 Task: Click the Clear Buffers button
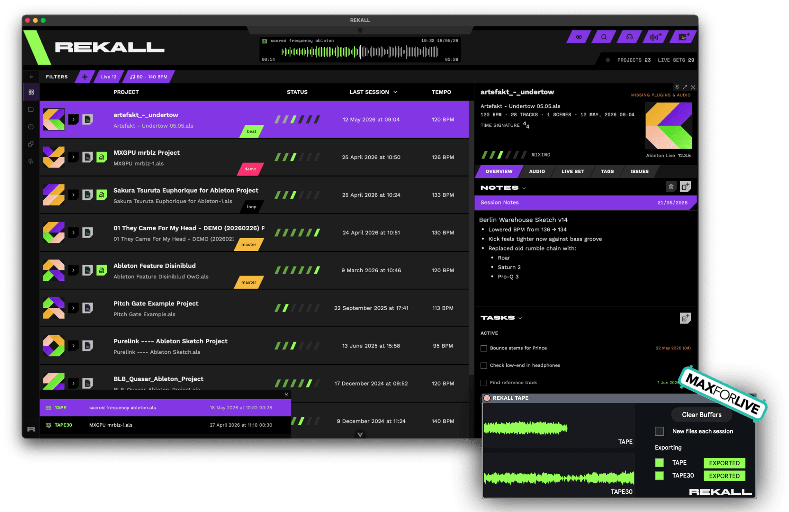701,415
